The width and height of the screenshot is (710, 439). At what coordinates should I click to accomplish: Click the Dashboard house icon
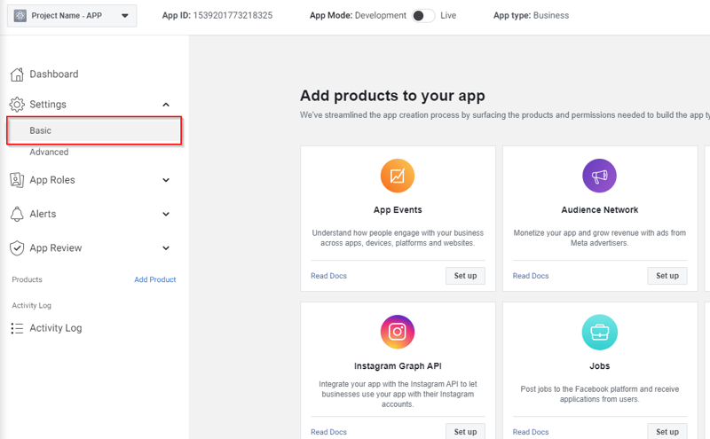(x=17, y=74)
